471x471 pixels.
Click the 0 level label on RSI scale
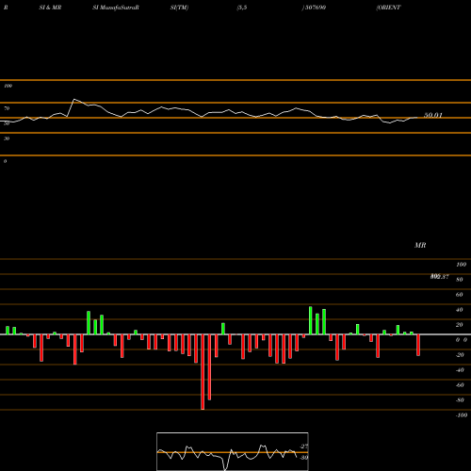pyautogui.click(x=5, y=161)
